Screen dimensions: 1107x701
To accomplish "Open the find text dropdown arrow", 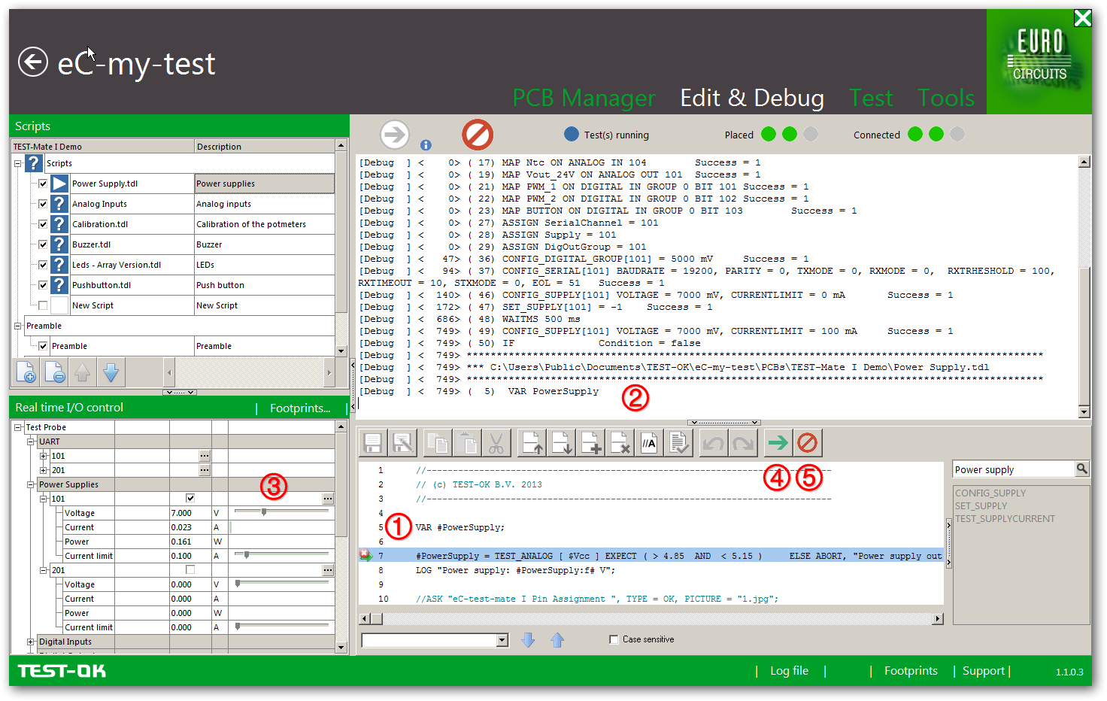I will point(502,640).
